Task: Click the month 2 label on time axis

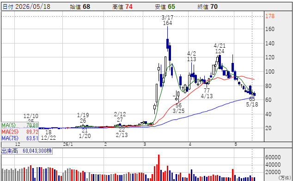Action: point(105,144)
